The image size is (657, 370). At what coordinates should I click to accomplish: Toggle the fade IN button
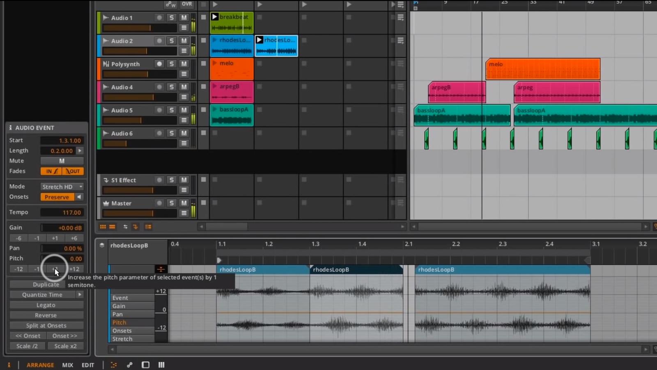tap(51, 171)
